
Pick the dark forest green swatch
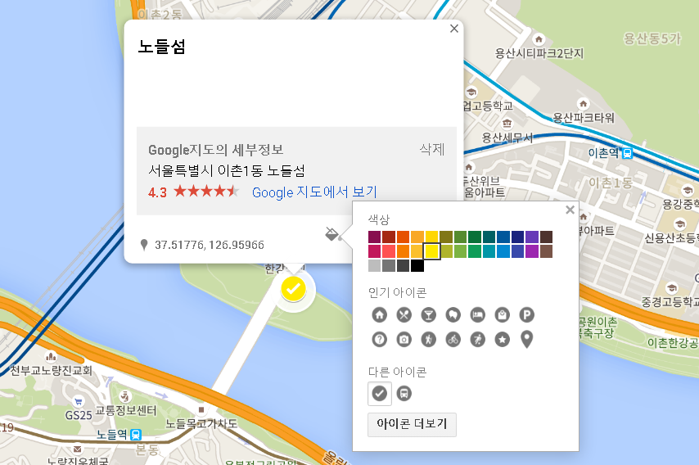(x=475, y=237)
